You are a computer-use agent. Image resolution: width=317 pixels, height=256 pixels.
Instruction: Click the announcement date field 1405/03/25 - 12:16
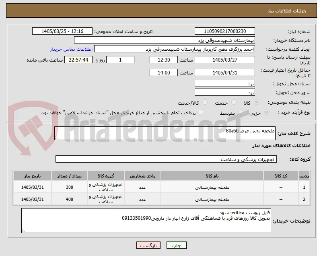(62, 31)
